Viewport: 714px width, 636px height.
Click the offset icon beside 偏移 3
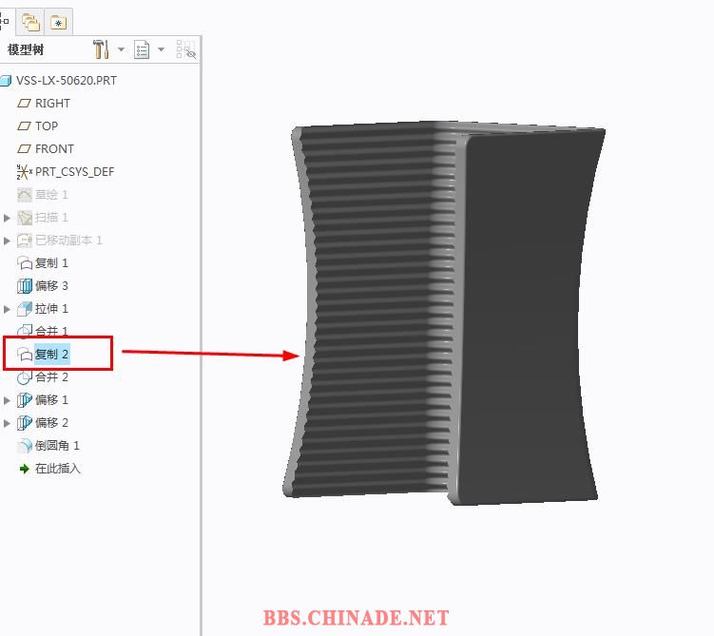click(24, 286)
